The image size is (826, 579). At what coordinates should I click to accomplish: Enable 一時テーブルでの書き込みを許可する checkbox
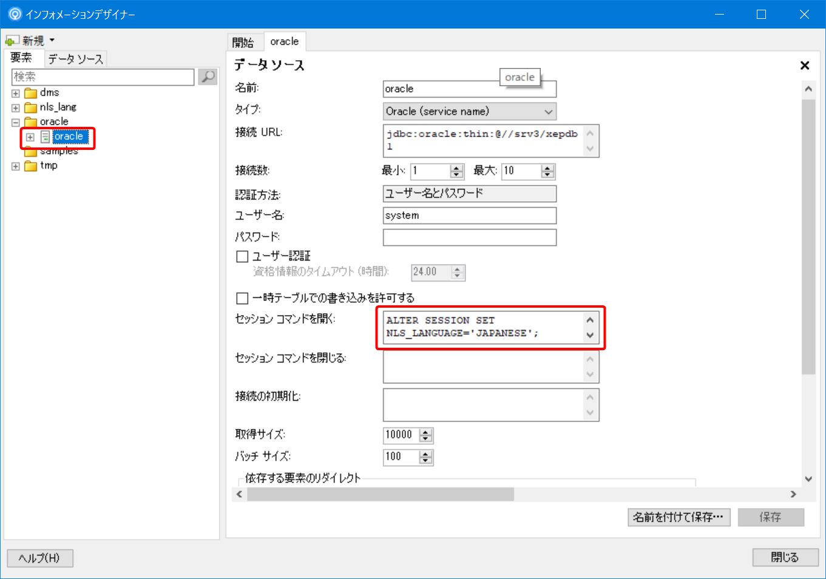(242, 298)
